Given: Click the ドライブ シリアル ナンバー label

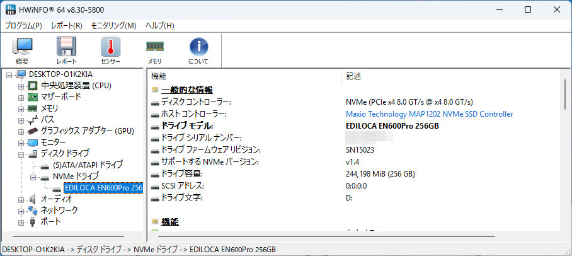Looking at the screenshot, I should click(202, 138).
